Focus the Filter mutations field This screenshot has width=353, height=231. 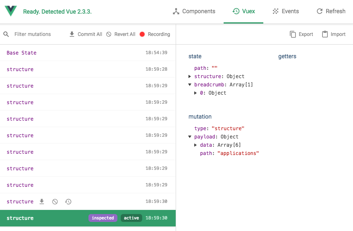click(x=33, y=34)
